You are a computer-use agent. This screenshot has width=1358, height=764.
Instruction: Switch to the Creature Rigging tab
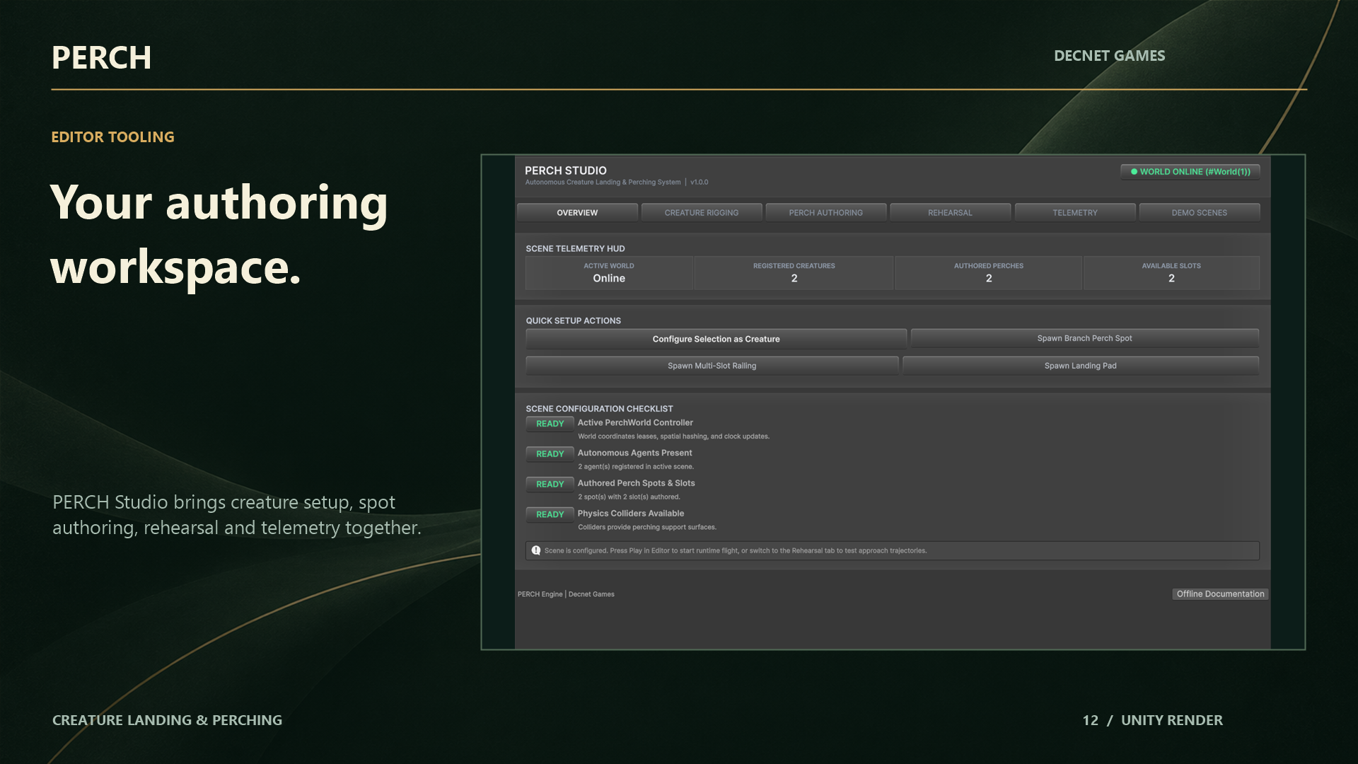702,213
